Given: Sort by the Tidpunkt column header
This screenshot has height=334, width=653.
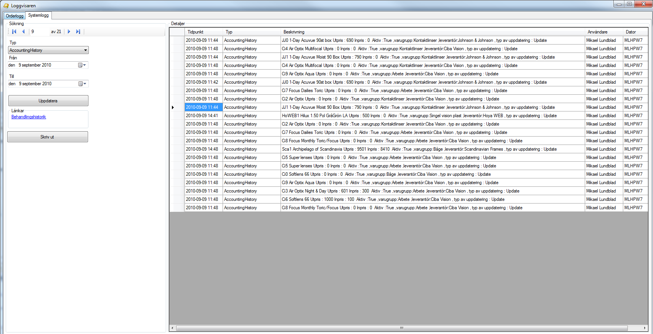Looking at the screenshot, I should (x=204, y=32).
